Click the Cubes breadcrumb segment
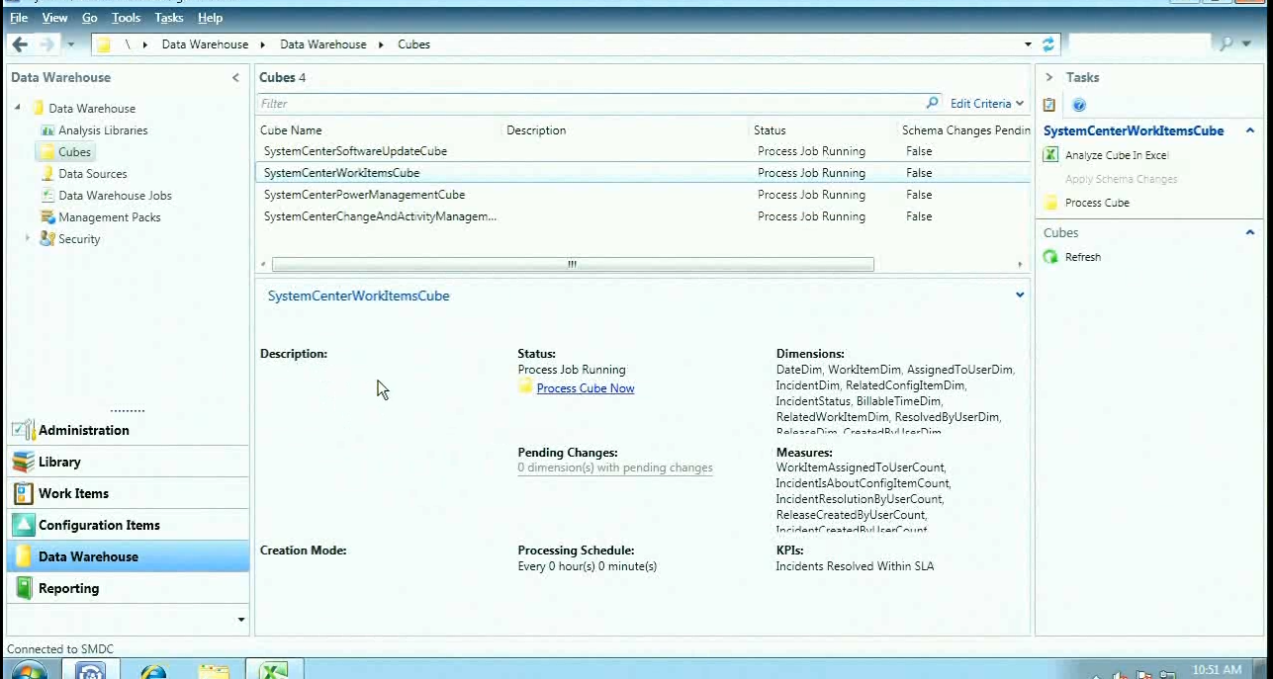This screenshot has width=1273, height=679. coord(413,44)
